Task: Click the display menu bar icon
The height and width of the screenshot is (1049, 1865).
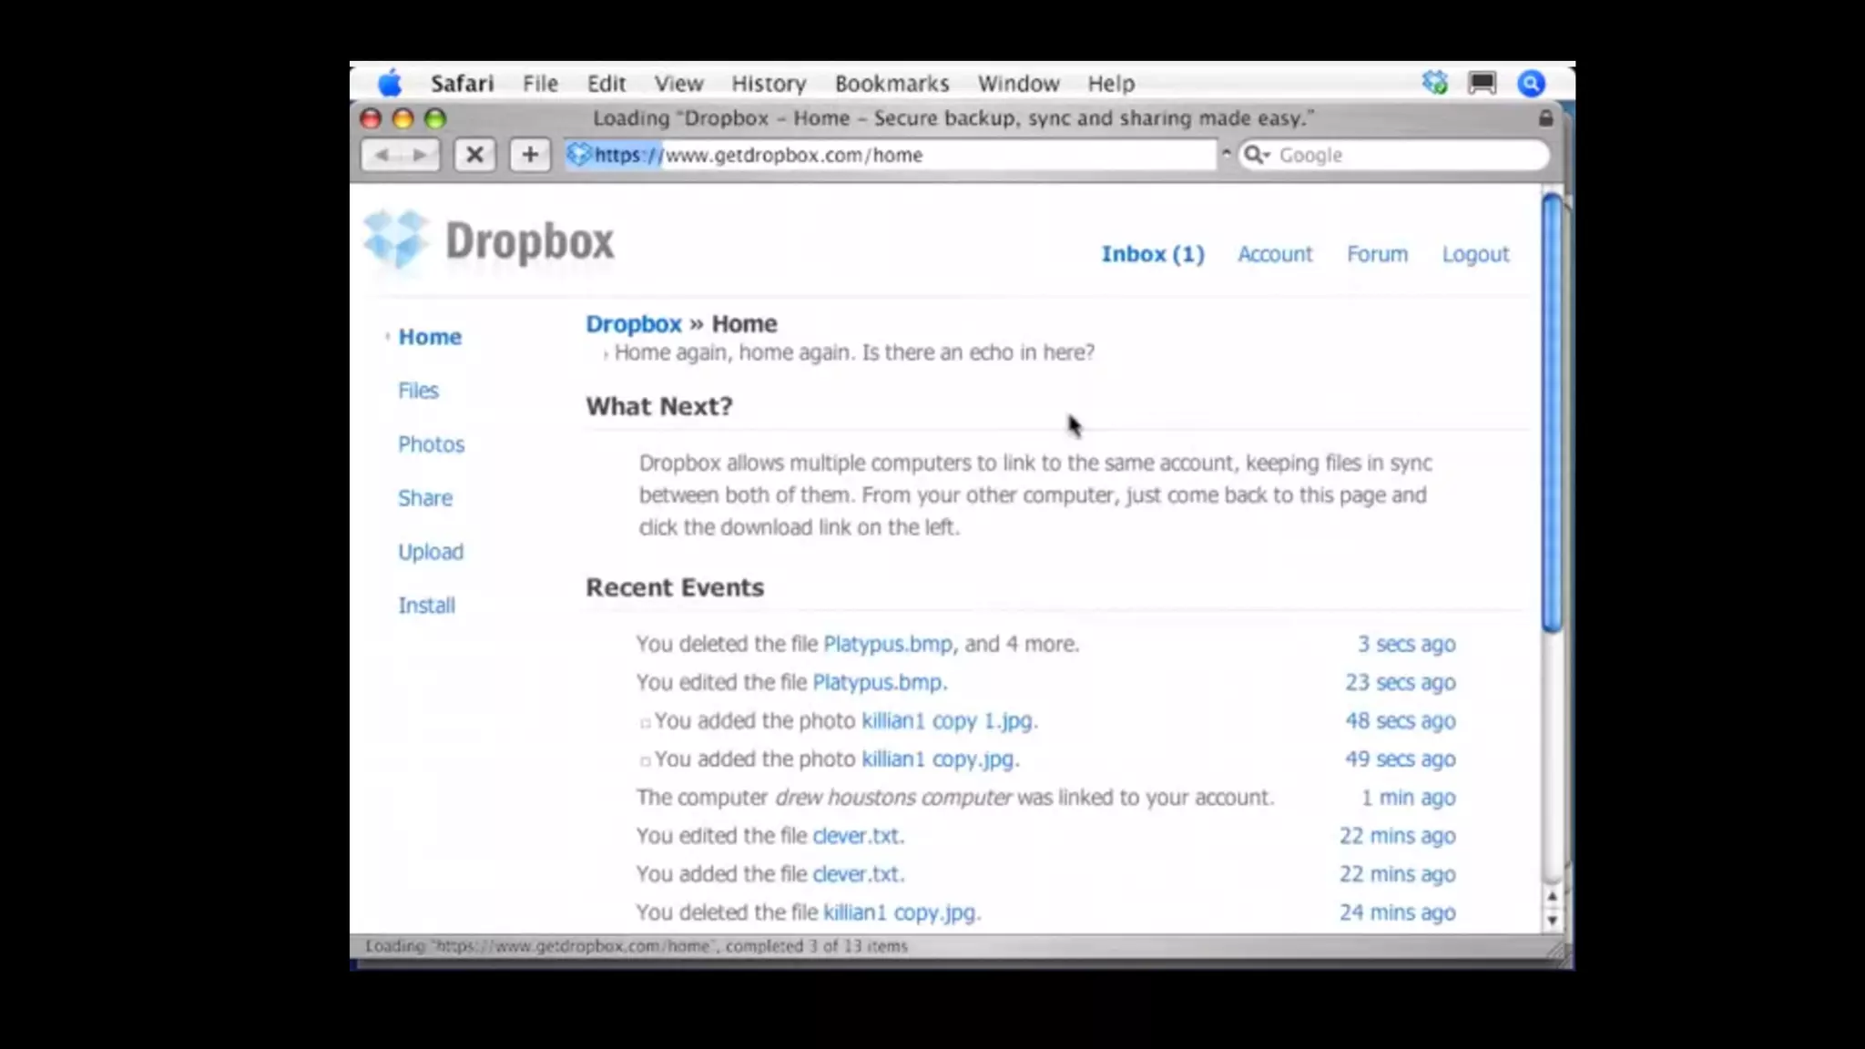Action: [1482, 84]
